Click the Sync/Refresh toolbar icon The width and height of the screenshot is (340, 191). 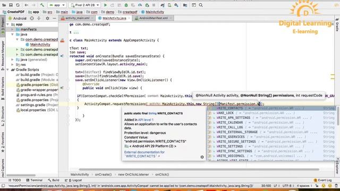18,5
